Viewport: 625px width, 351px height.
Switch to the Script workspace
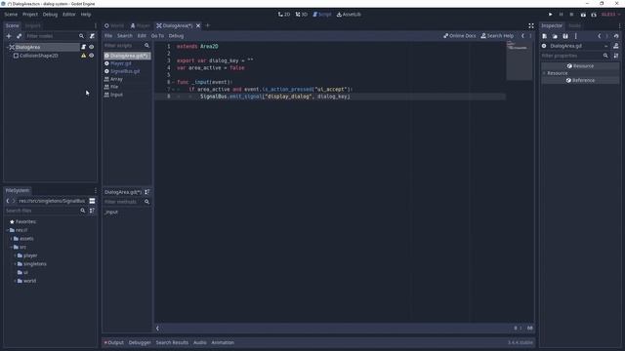pyautogui.click(x=322, y=15)
